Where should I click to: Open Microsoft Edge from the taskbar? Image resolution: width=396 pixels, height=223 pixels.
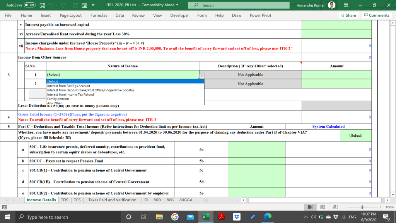point(268,217)
